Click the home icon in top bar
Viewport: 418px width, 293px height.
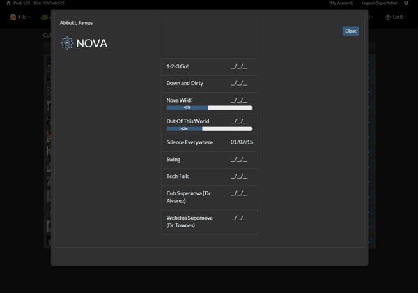click(x=8, y=3)
